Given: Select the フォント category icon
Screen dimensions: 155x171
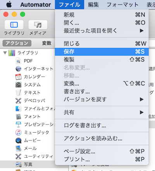Looking at the screenshot, I should [18, 116].
